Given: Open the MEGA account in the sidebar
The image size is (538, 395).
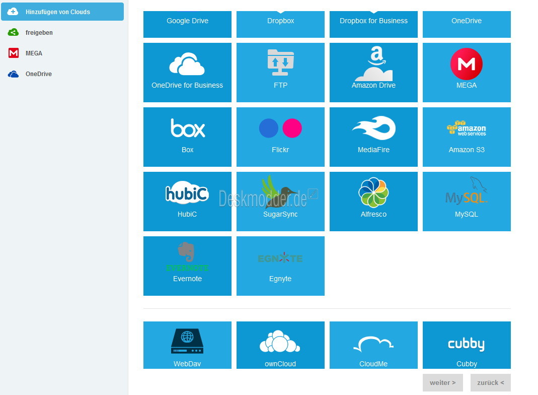Looking at the screenshot, I should point(62,53).
